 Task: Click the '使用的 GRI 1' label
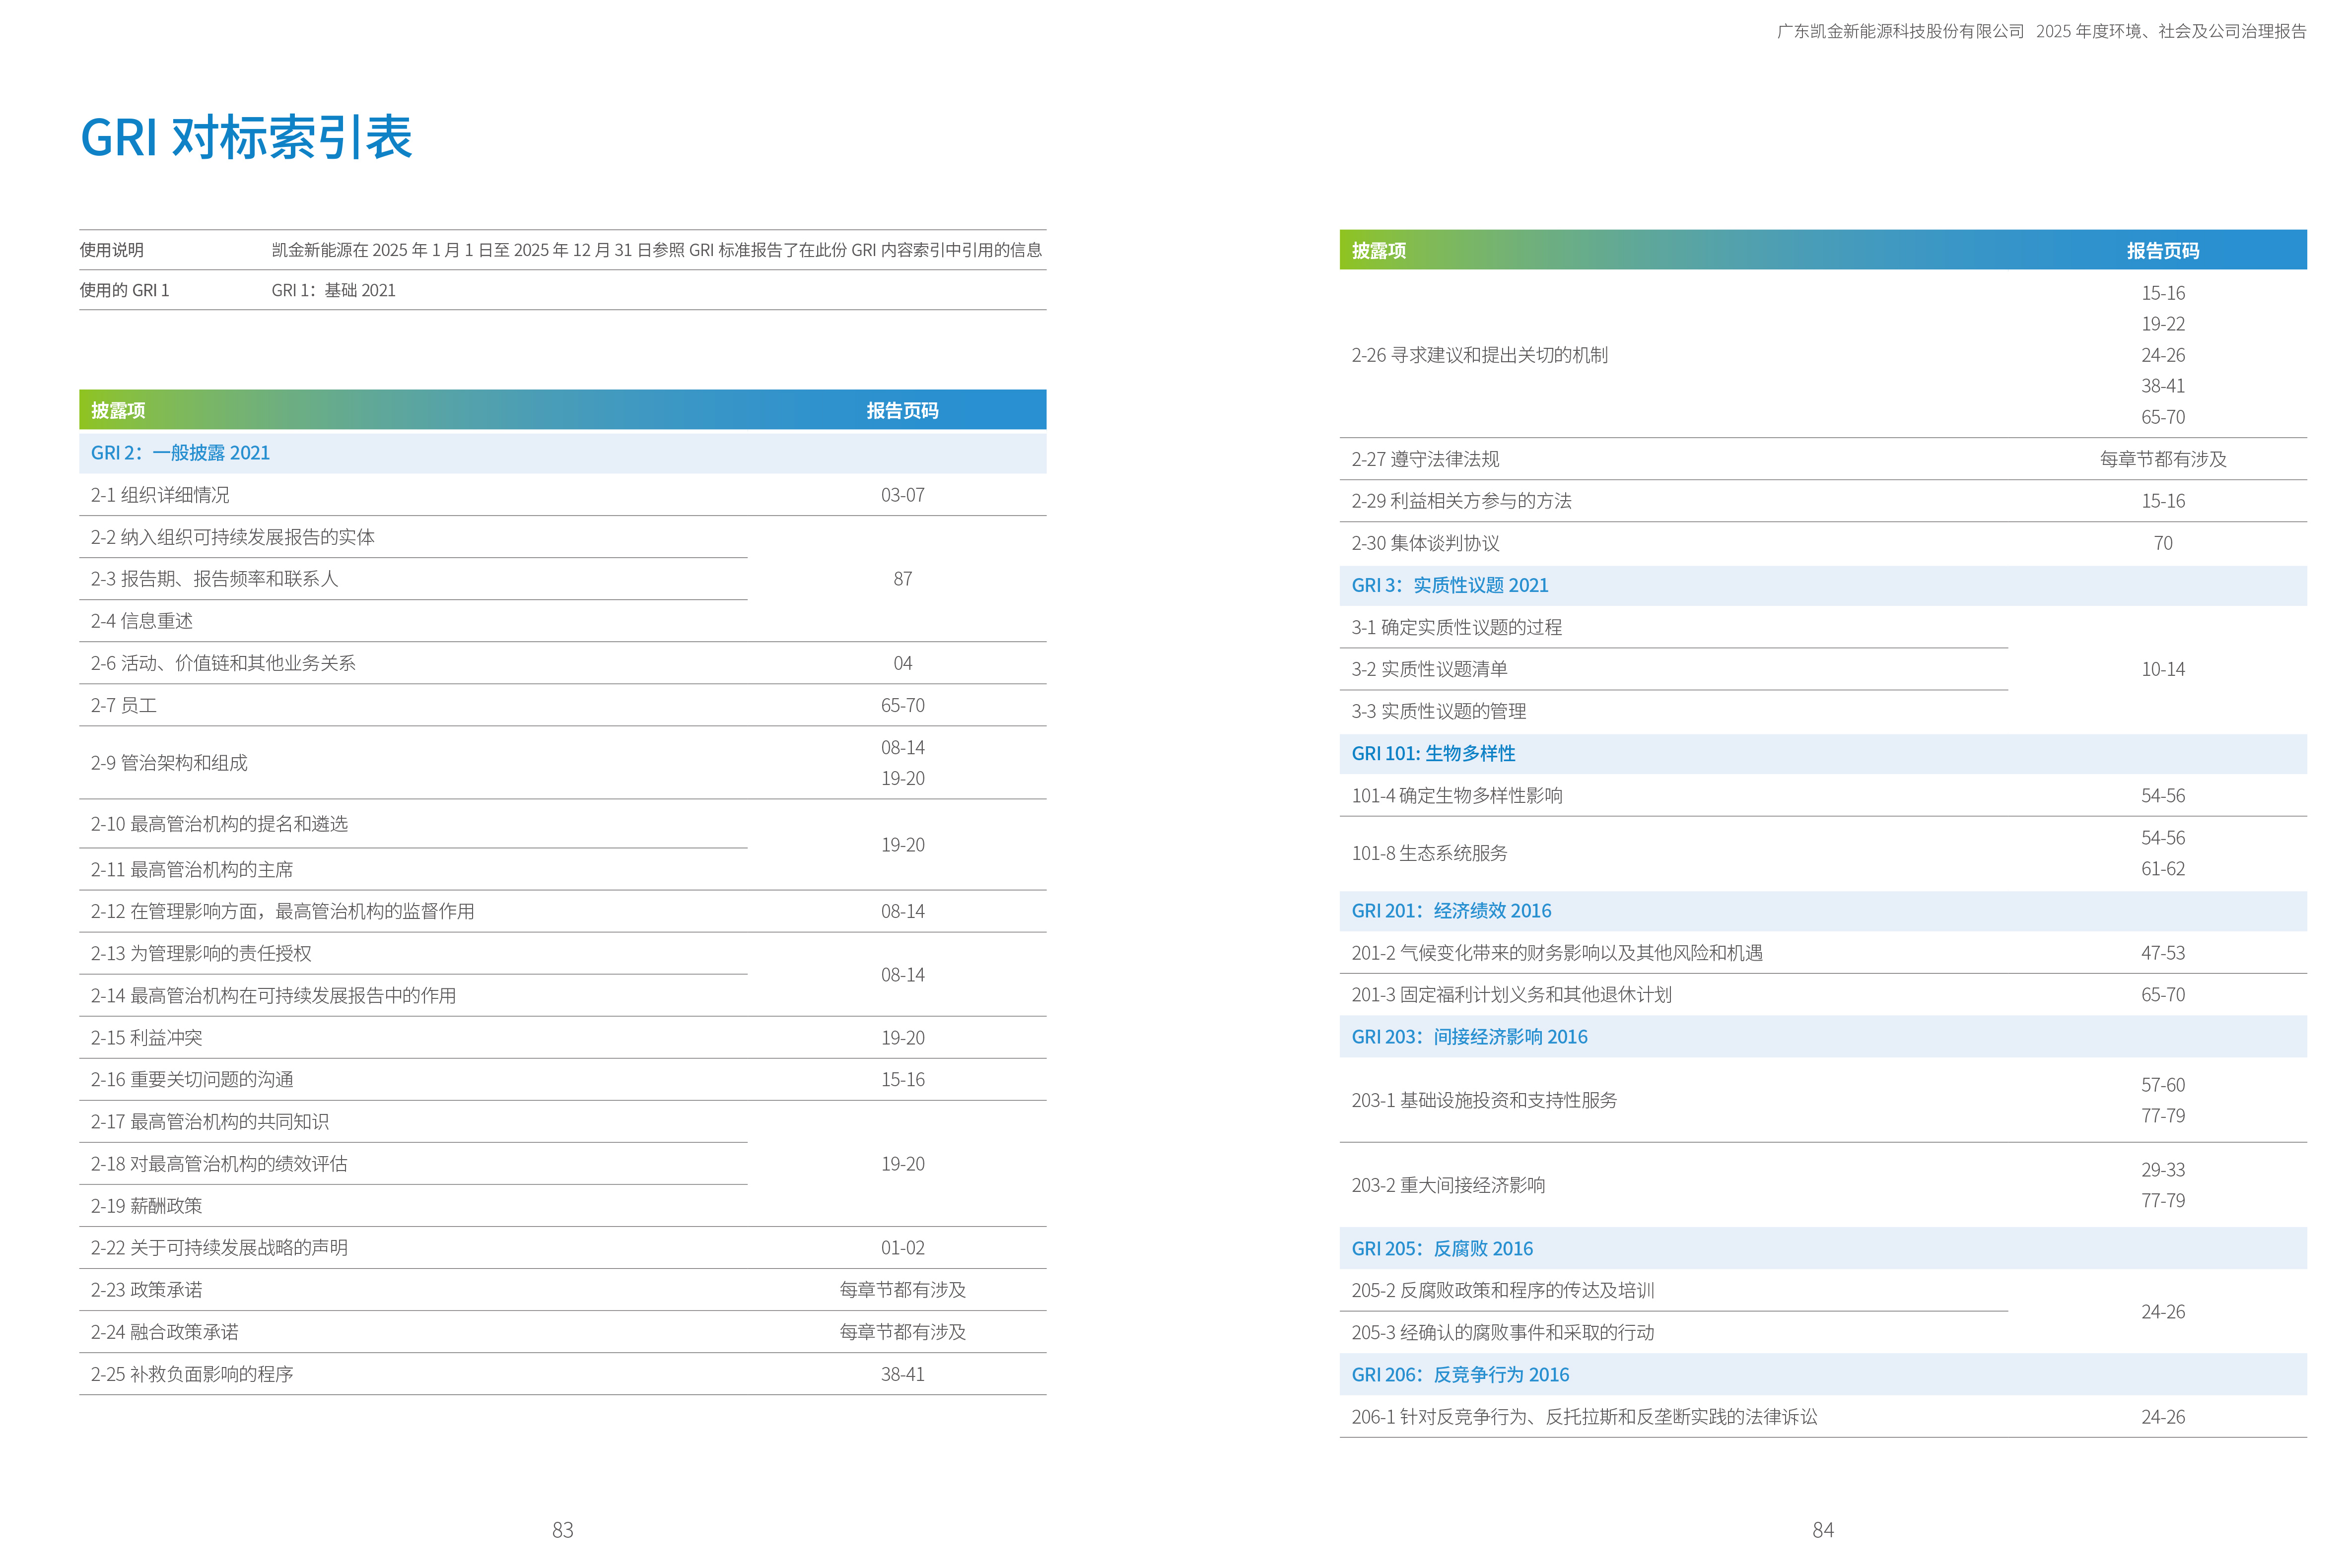tap(125, 290)
